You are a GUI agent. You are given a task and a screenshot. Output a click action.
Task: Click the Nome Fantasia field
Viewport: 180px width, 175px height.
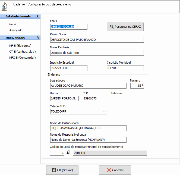coord(97,53)
